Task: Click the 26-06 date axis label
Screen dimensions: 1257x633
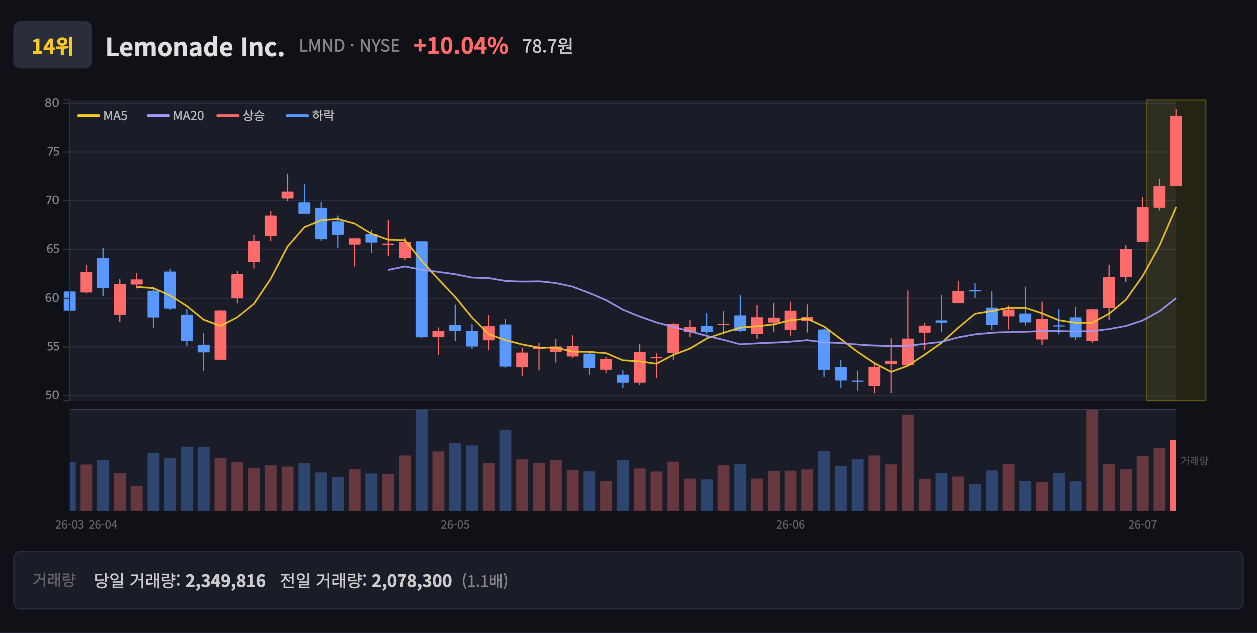Action: [x=790, y=525]
